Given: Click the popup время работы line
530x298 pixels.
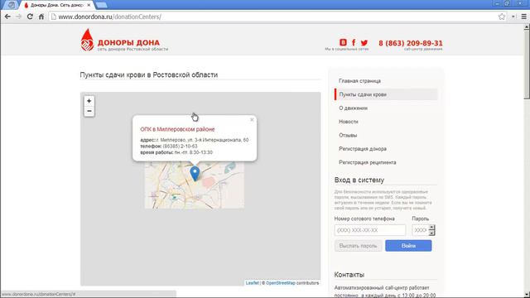Looking at the screenshot, I should tap(176, 152).
